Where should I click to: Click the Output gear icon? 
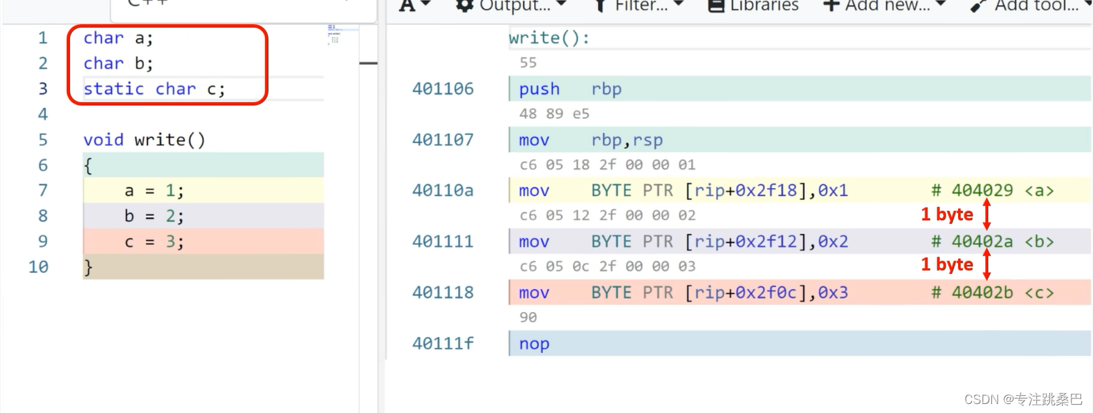click(465, 6)
